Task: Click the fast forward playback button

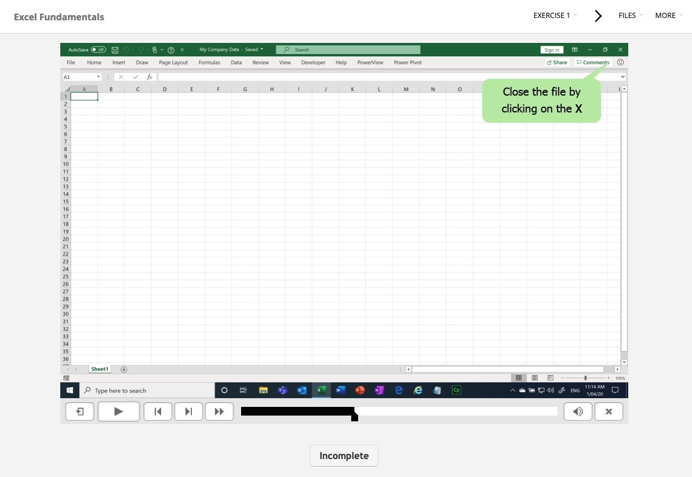Action: 219,412
